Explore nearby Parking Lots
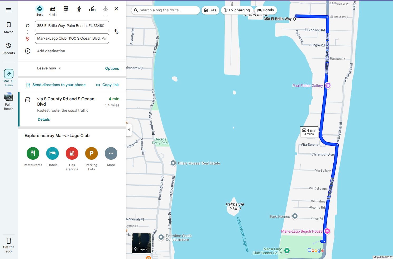The height and width of the screenshot is (259, 393). point(92,159)
